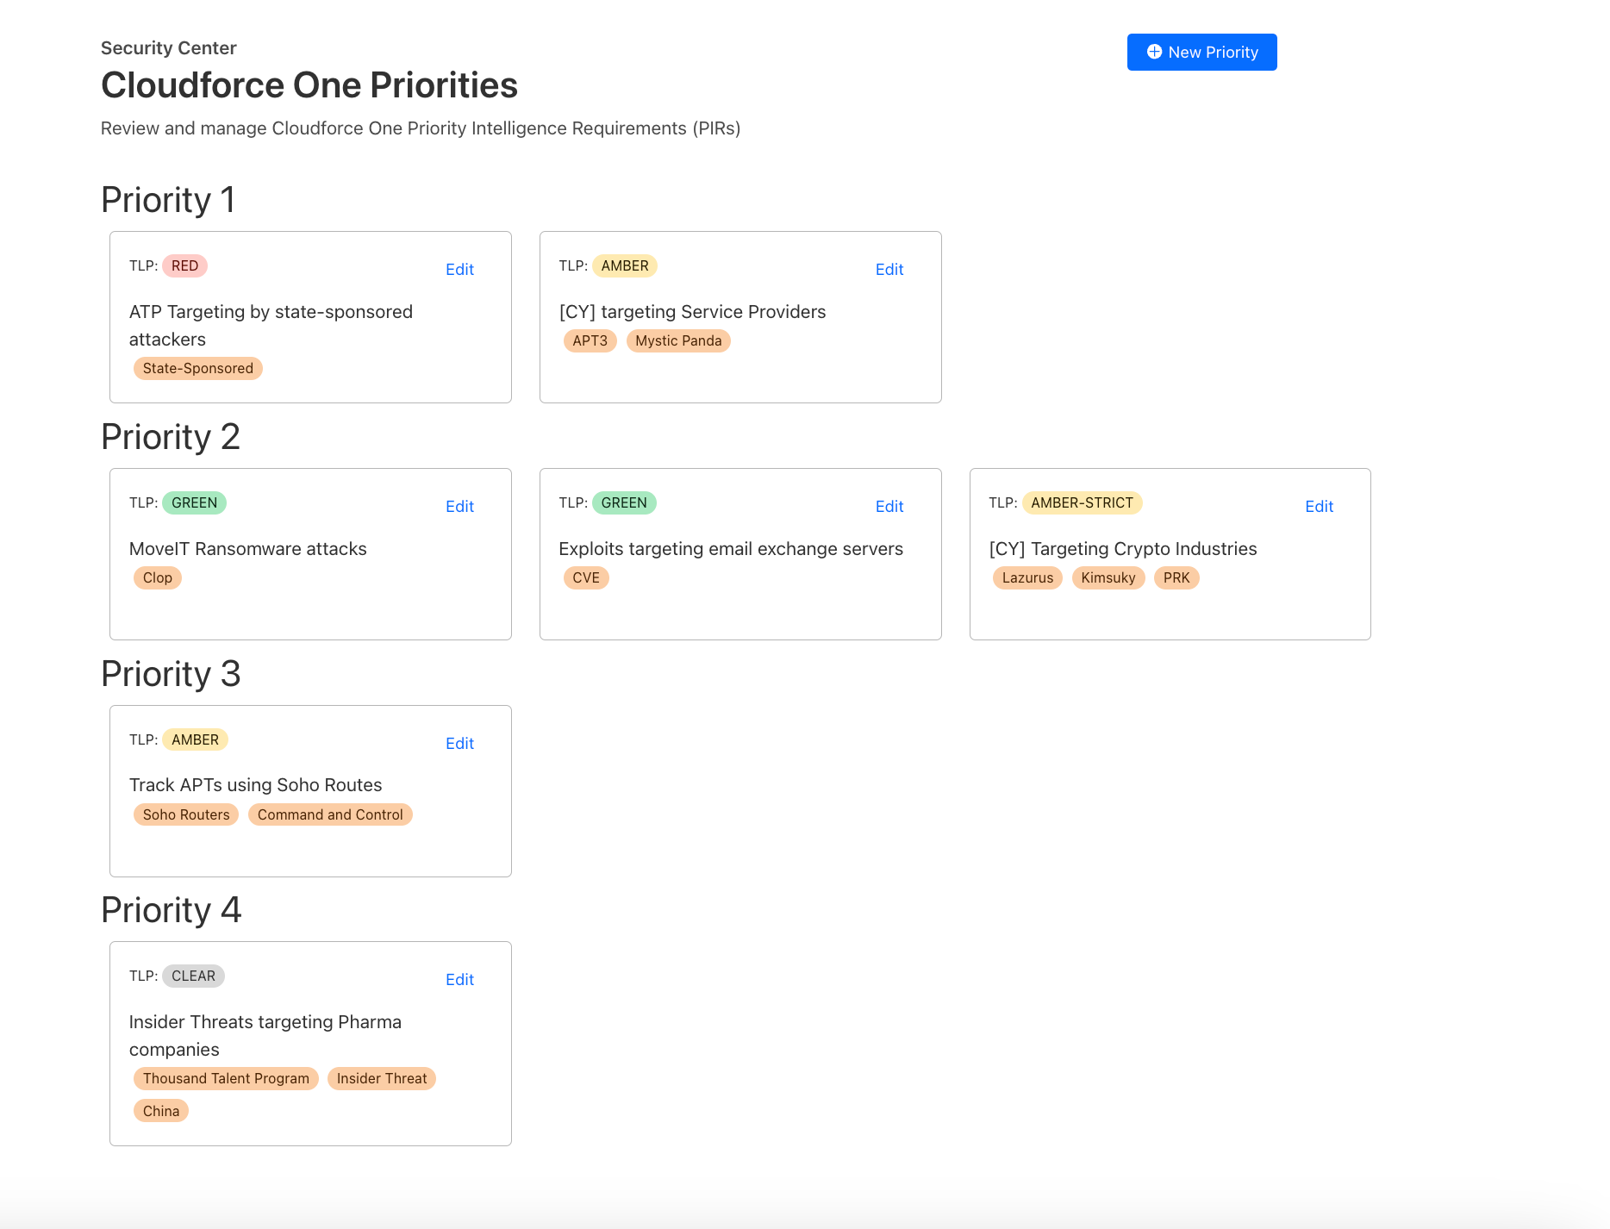The image size is (1610, 1229).
Task: Select the Thousand Talent Program tag
Action: 226,1078
